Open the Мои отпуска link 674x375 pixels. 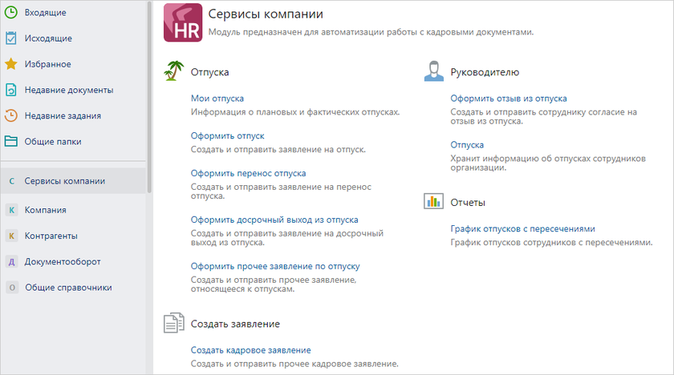click(x=217, y=99)
